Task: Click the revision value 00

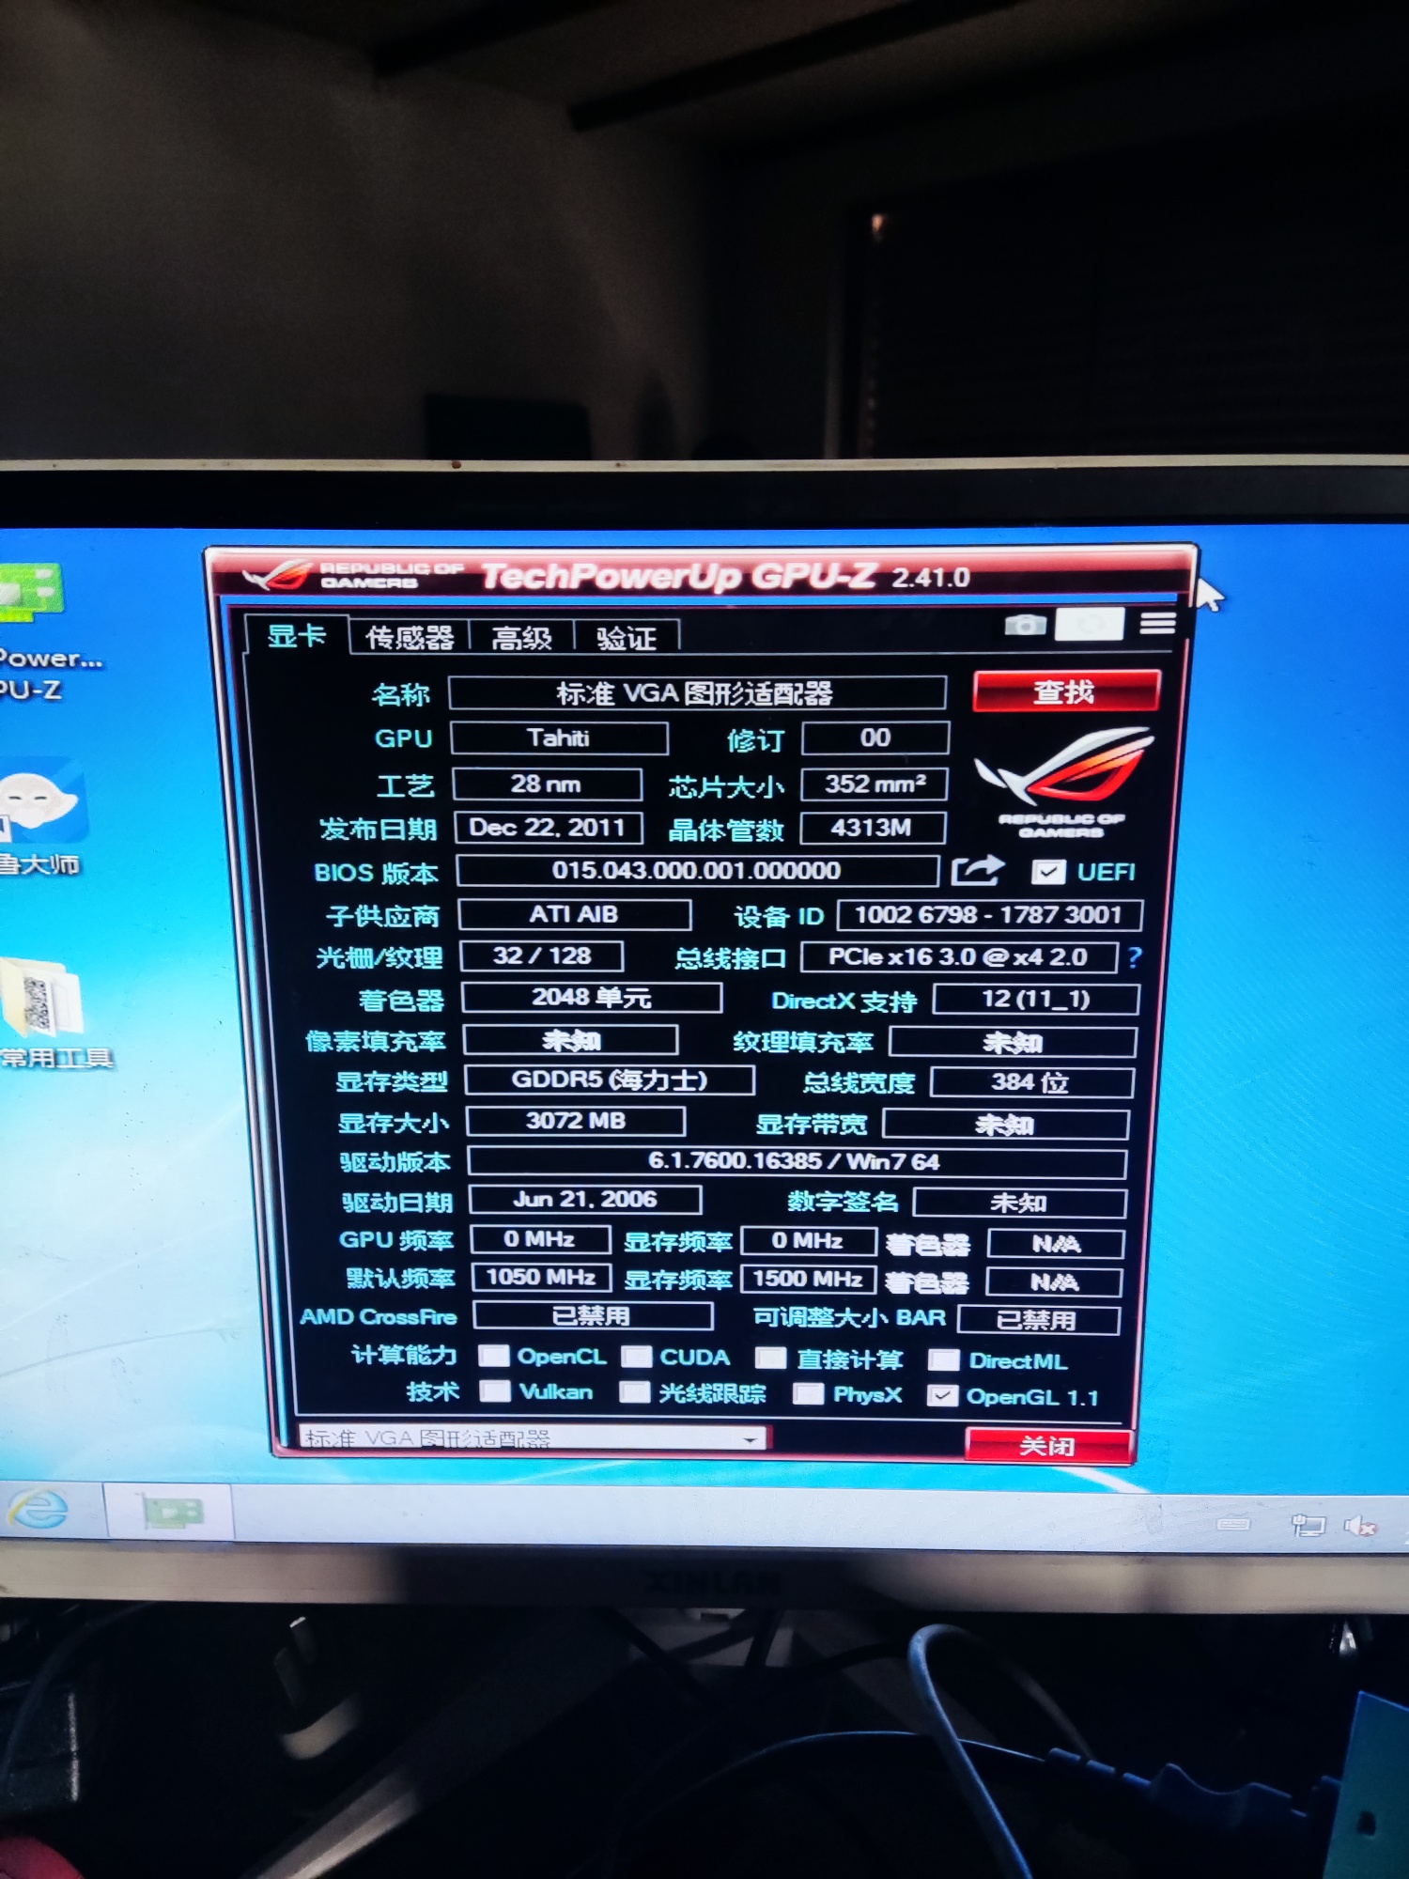Action: [875, 738]
